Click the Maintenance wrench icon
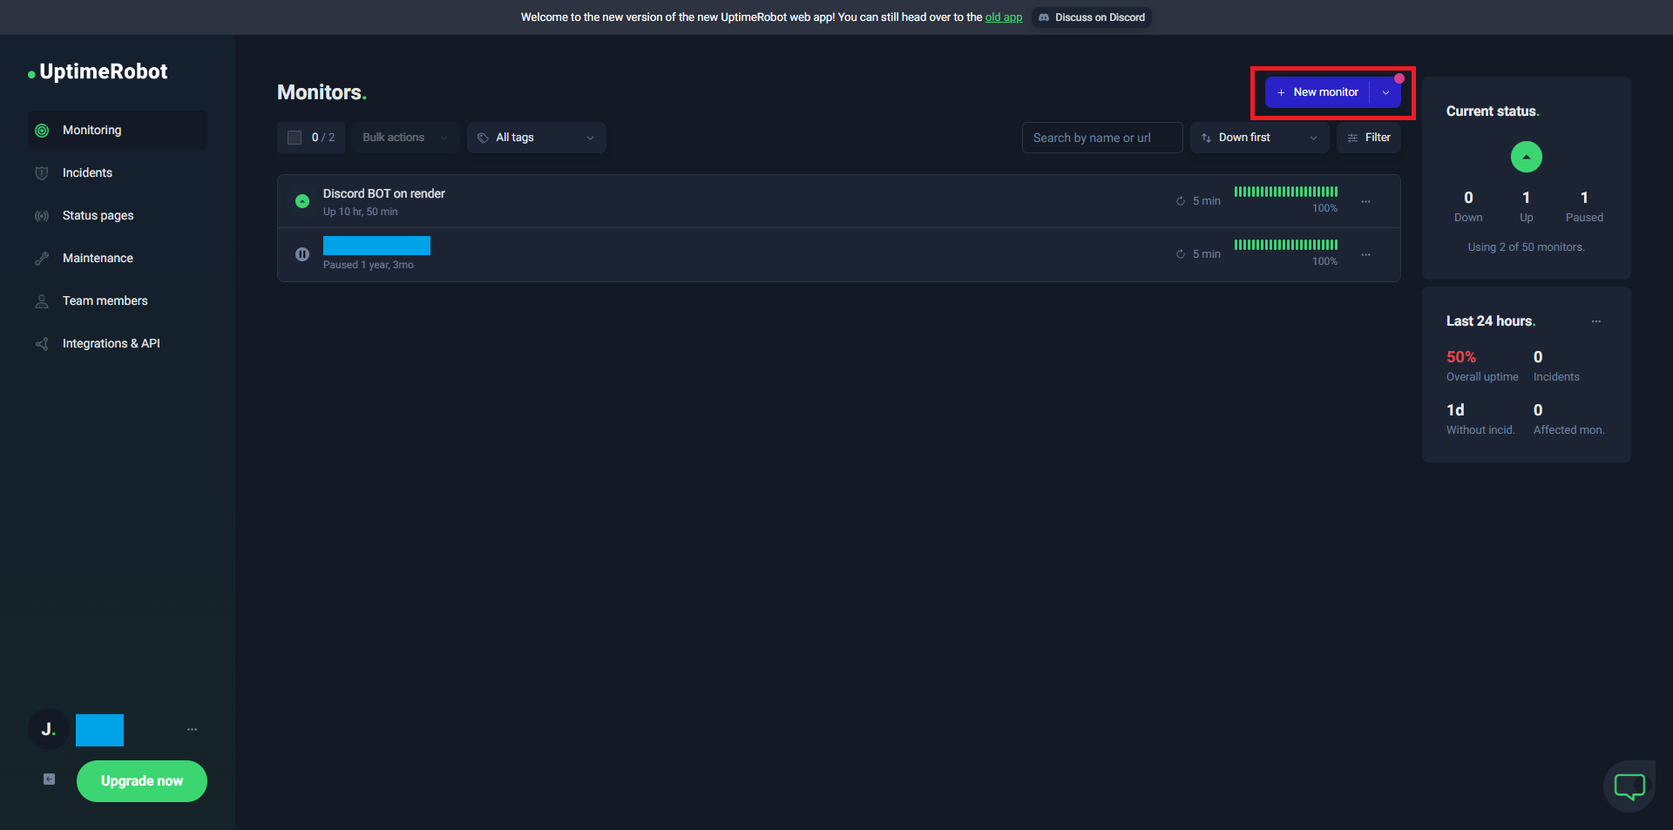The height and width of the screenshot is (830, 1673). click(x=42, y=259)
